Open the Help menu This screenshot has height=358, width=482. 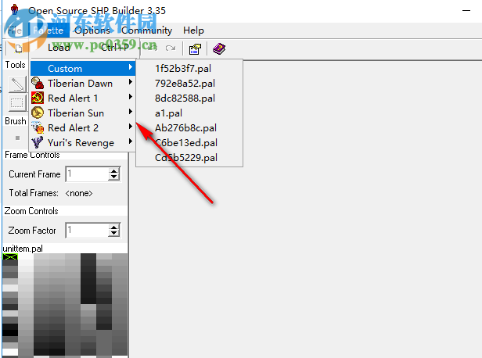tap(193, 30)
